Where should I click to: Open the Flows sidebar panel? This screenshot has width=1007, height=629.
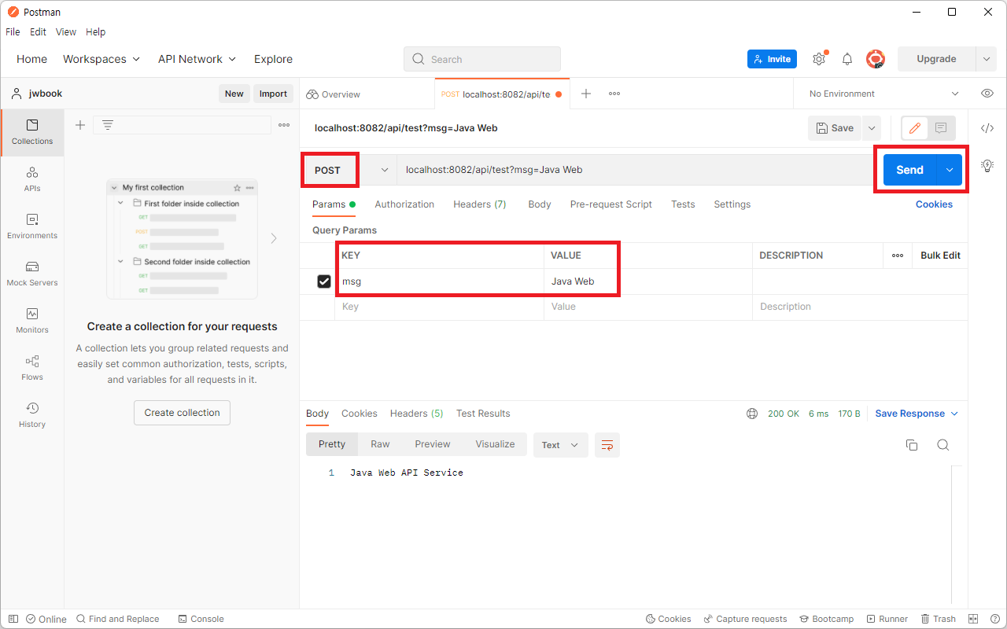(x=32, y=368)
